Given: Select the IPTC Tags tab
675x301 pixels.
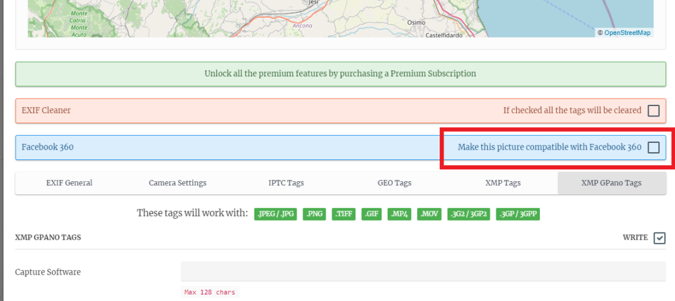Looking at the screenshot, I should pos(286,183).
